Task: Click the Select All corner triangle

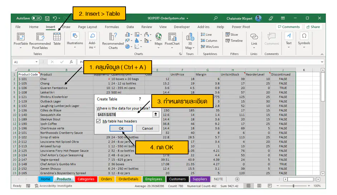Action: tap(15, 70)
